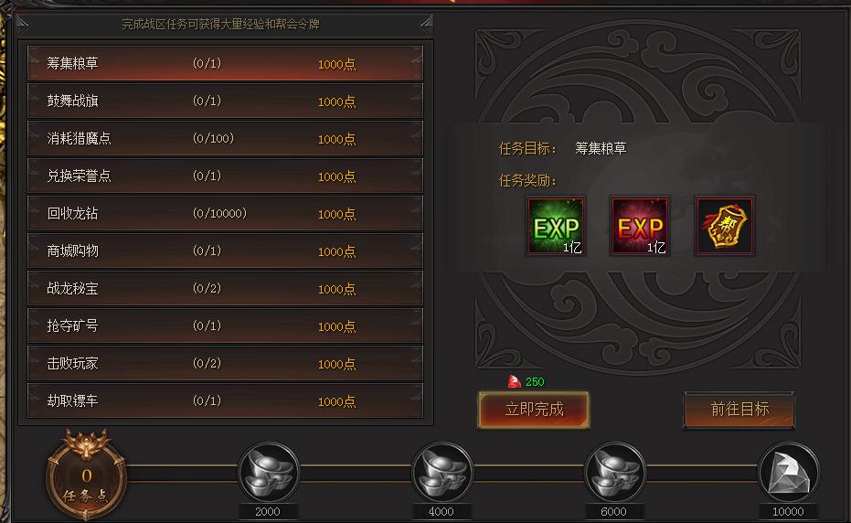Select the 鼓舞战旗 task row
This screenshot has height=523, width=851.
click(x=225, y=101)
